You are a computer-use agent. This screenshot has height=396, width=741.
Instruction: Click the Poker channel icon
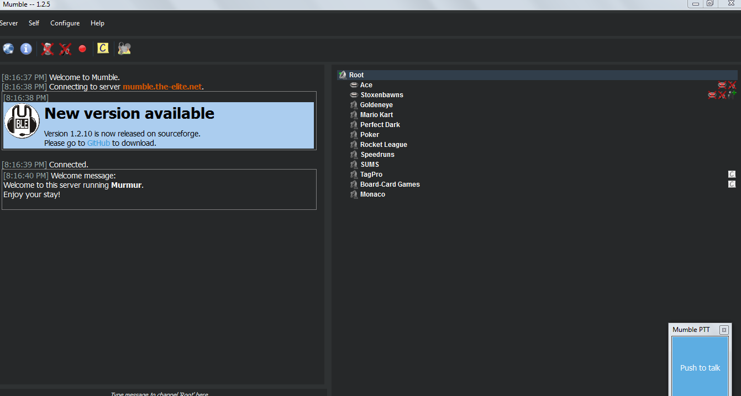[354, 135]
